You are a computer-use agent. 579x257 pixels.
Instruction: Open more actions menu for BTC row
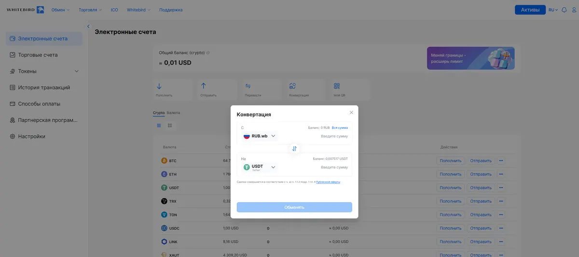pyautogui.click(x=501, y=161)
